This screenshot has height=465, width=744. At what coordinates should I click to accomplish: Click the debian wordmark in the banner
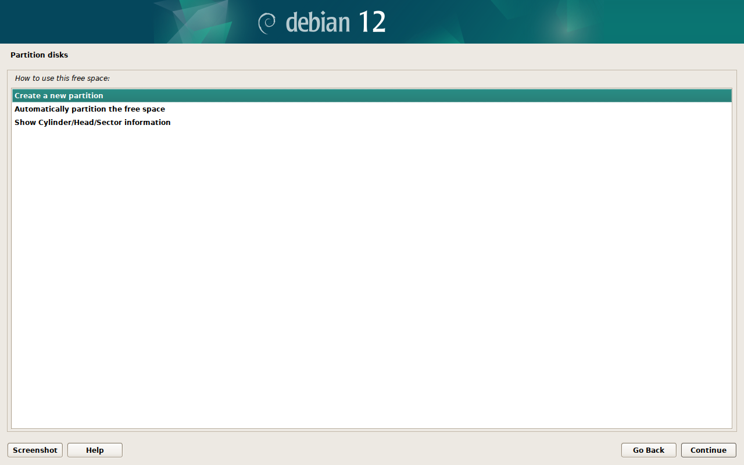pyautogui.click(x=318, y=23)
